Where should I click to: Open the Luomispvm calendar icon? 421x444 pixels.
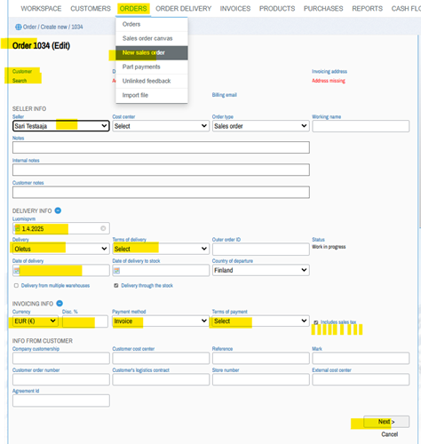pyautogui.click(x=18, y=228)
